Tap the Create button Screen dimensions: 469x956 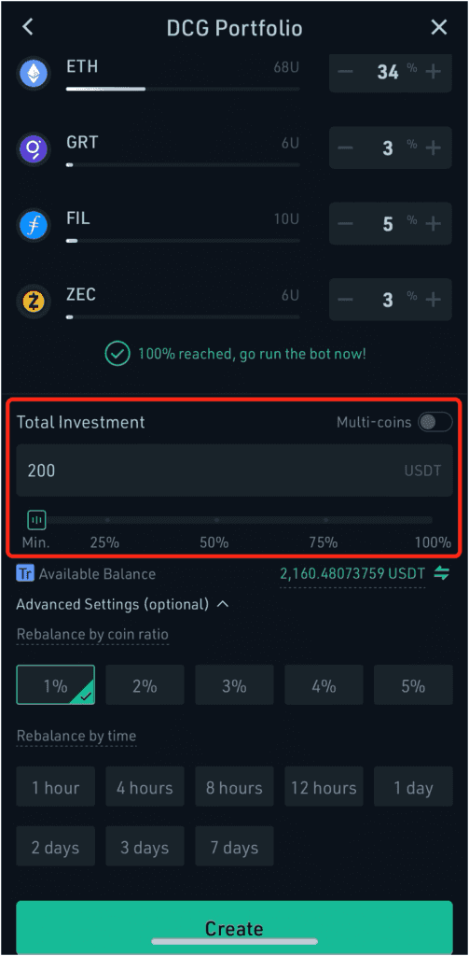(235, 927)
